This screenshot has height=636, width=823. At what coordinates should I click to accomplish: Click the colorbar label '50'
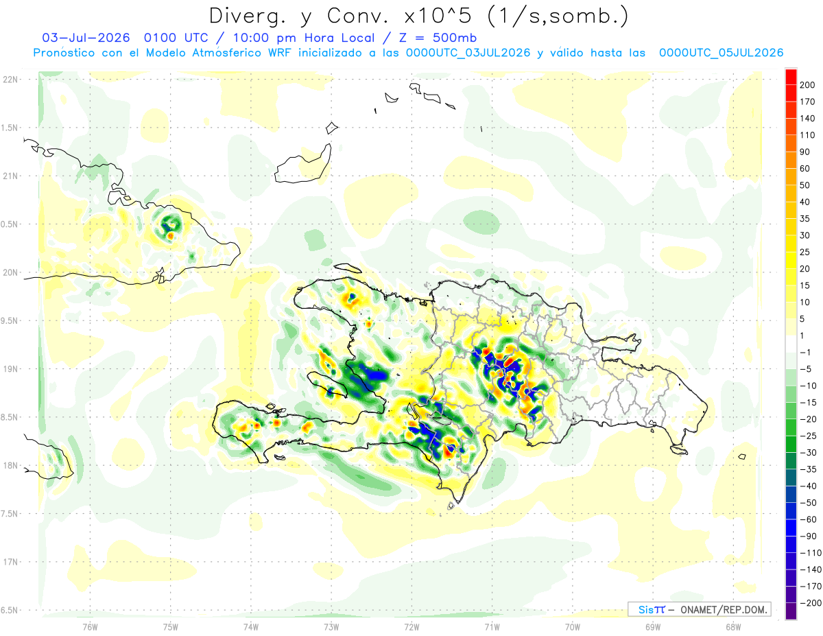coord(805,185)
